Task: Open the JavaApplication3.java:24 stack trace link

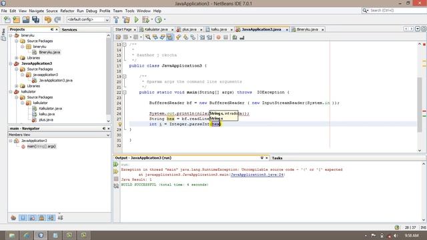Action: (257, 175)
